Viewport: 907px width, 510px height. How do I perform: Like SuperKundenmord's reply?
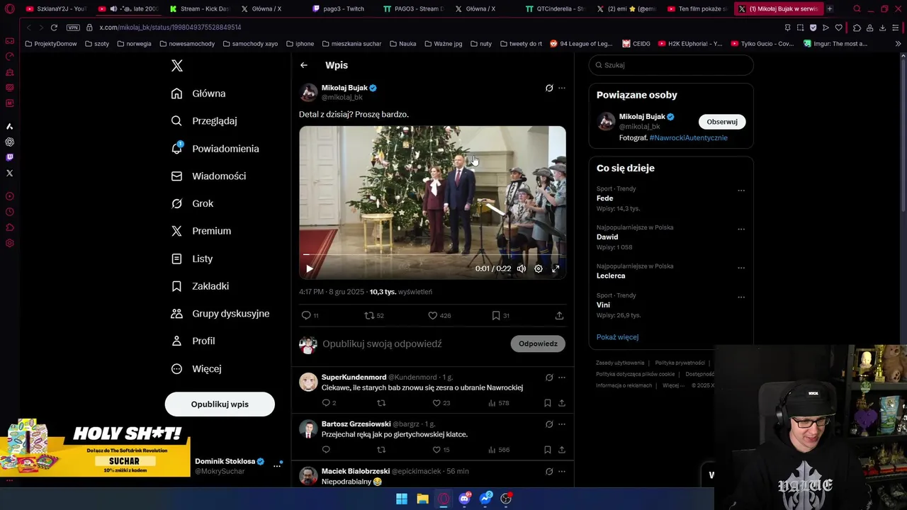click(x=443, y=403)
